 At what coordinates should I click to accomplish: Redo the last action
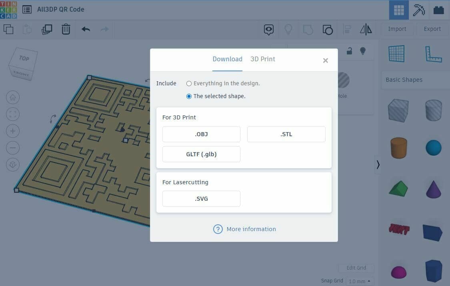[x=105, y=29]
